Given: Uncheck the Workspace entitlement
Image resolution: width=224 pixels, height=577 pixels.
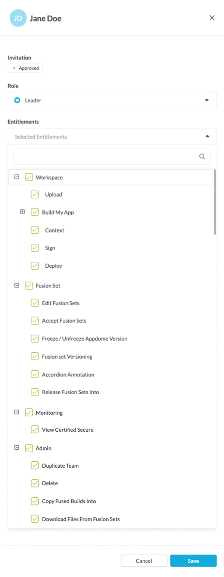Looking at the screenshot, I should [x=29, y=177].
